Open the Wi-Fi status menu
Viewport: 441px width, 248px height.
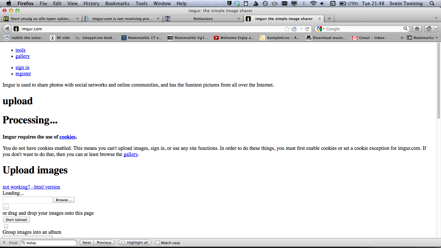tap(313, 4)
